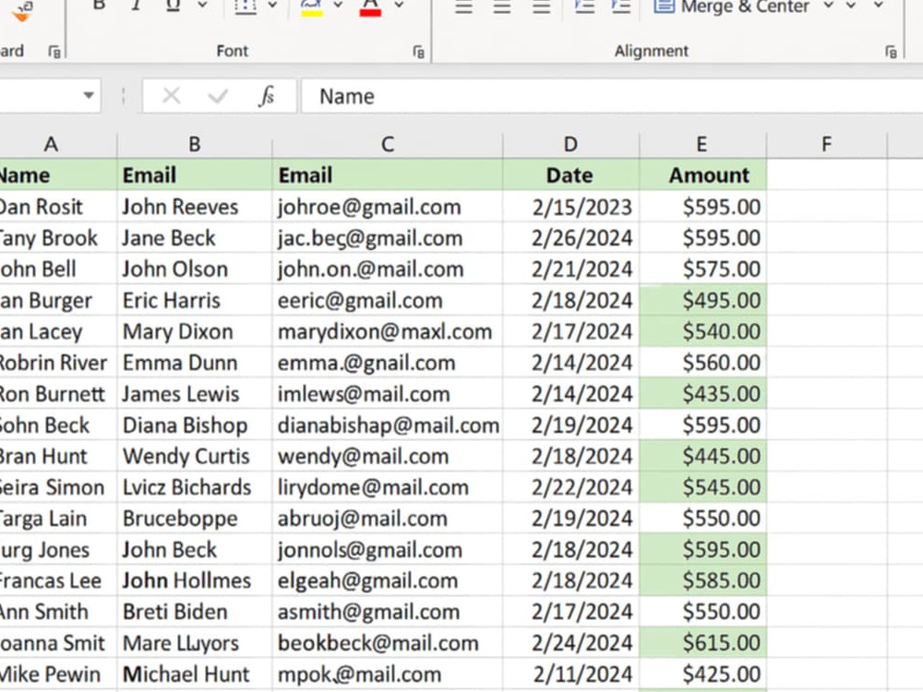Select the Email header cell in column B

coord(194,174)
